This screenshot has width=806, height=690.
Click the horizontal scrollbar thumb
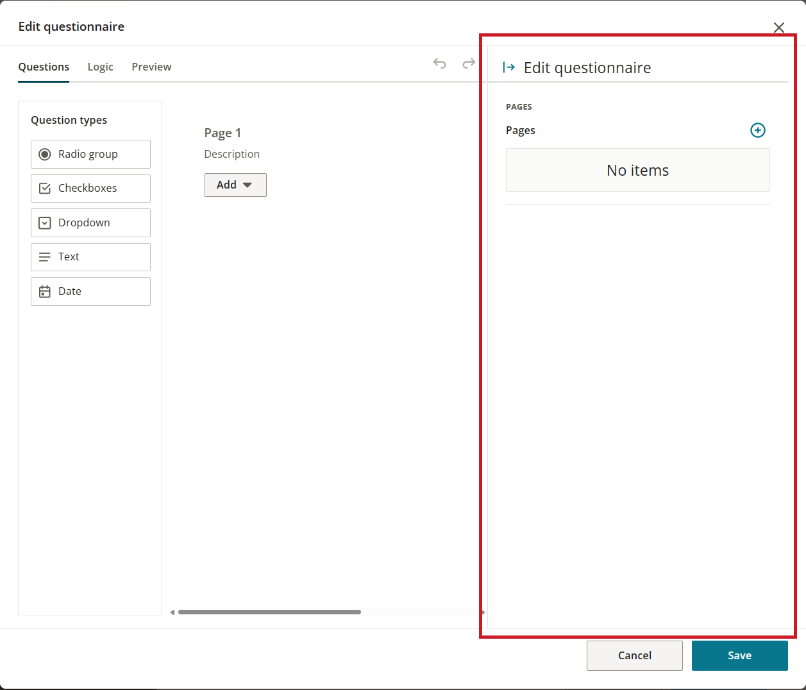[x=269, y=612]
